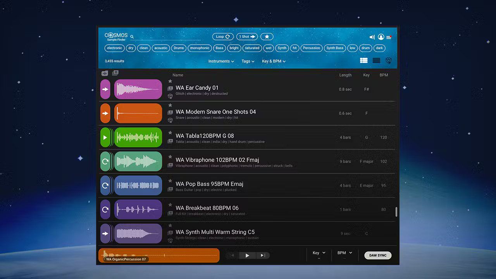Play the WA Tabla120BPM G 08 sample
The height and width of the screenshot is (279, 496).
click(x=105, y=137)
